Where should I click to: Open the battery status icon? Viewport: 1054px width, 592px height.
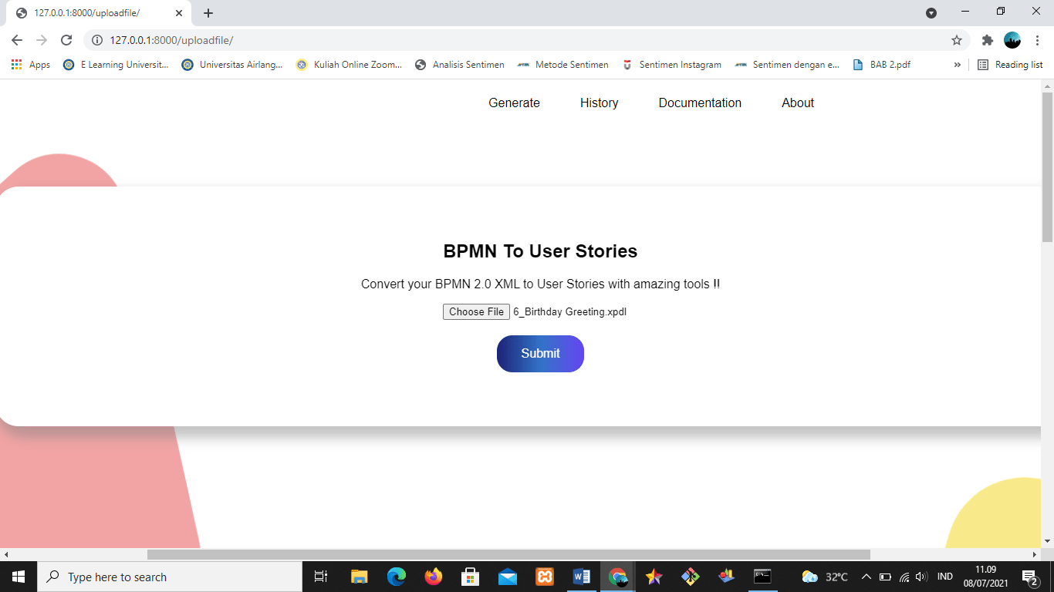point(885,577)
